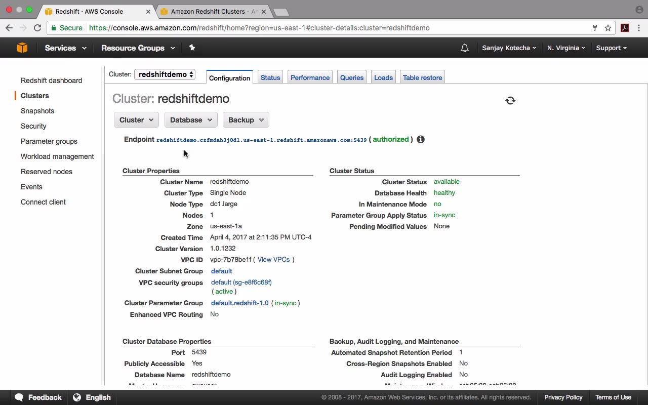The width and height of the screenshot is (648, 405).
Task: Open Reserved nodes in the sidebar
Action: click(47, 172)
